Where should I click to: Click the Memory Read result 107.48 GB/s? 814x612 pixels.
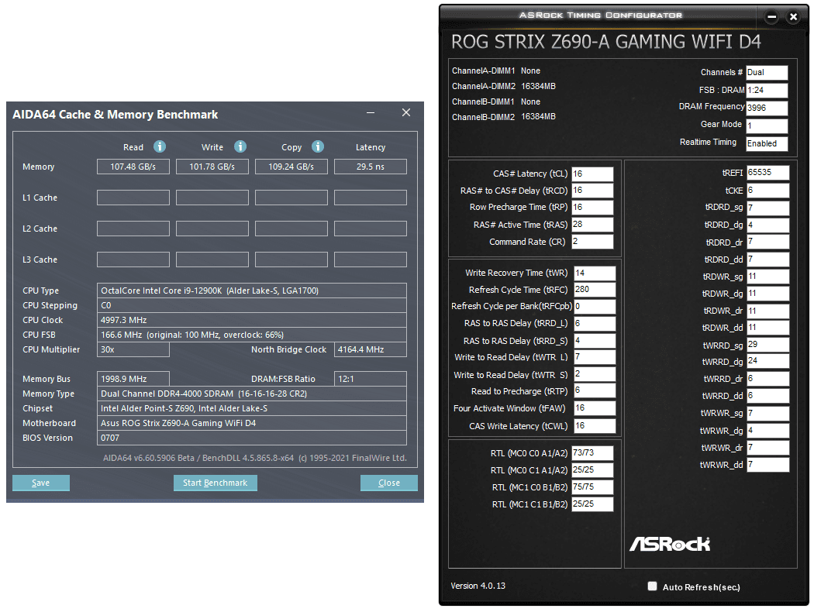tap(133, 167)
